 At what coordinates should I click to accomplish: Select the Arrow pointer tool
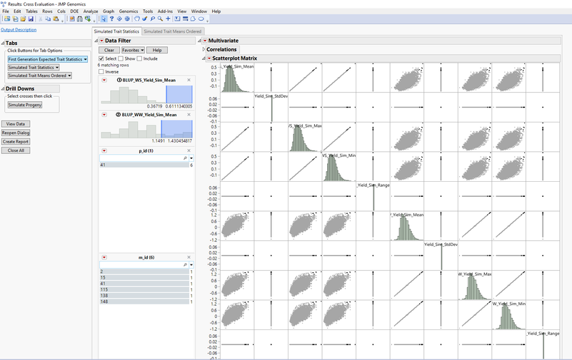104,19
